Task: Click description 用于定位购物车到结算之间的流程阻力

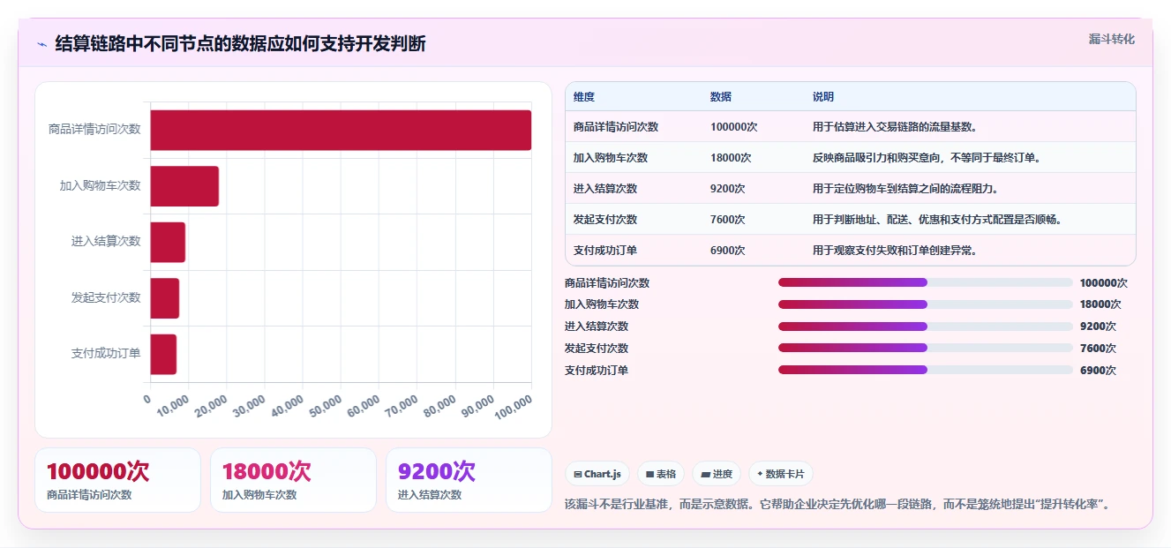Action: point(905,189)
